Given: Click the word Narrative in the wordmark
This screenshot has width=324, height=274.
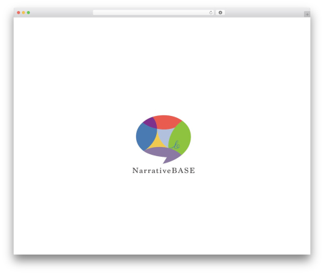Looking at the screenshot, I should (x=152, y=170).
